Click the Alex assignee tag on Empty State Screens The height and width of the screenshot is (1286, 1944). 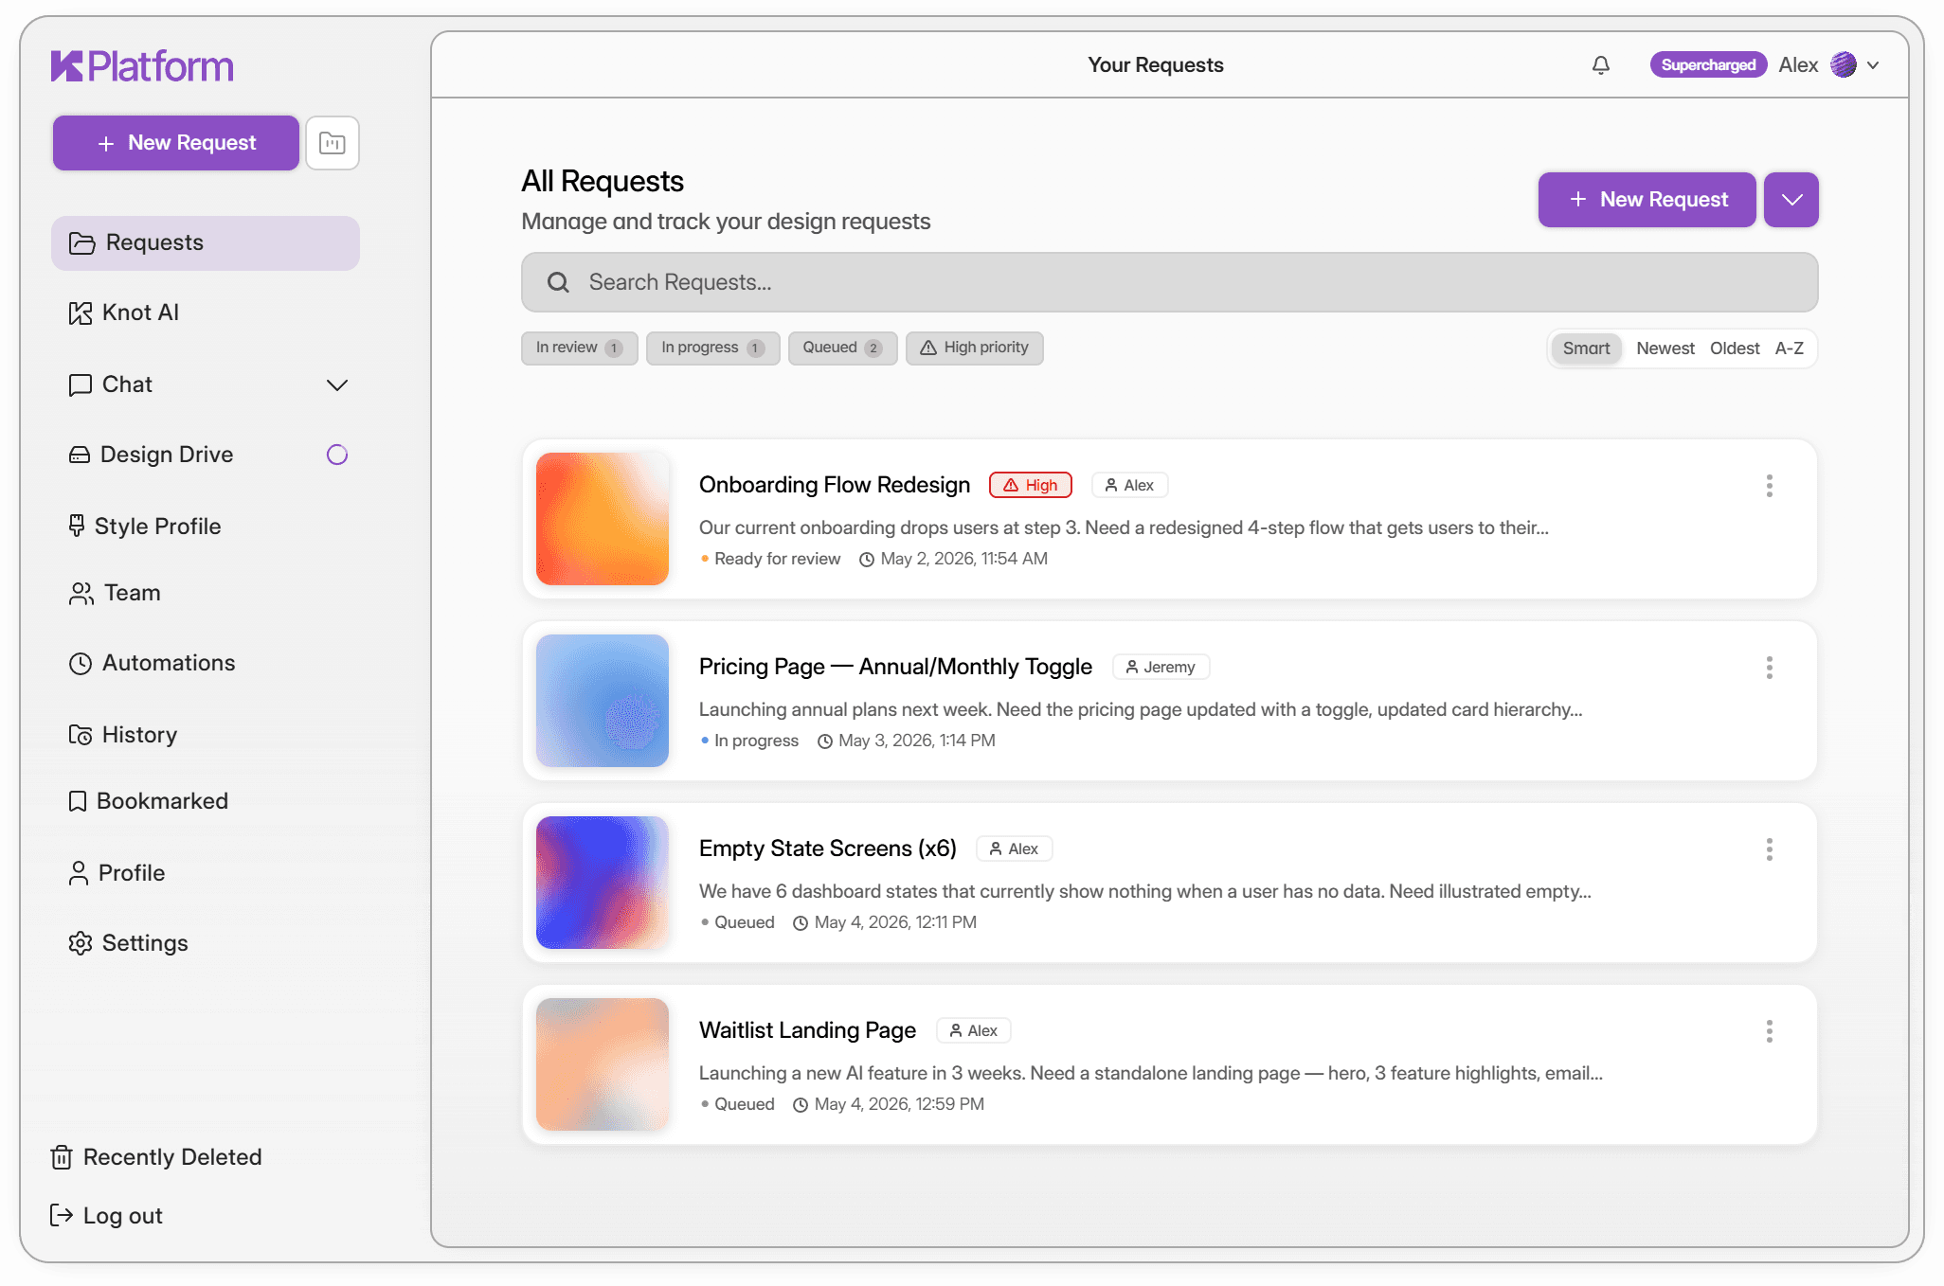coord(1014,848)
